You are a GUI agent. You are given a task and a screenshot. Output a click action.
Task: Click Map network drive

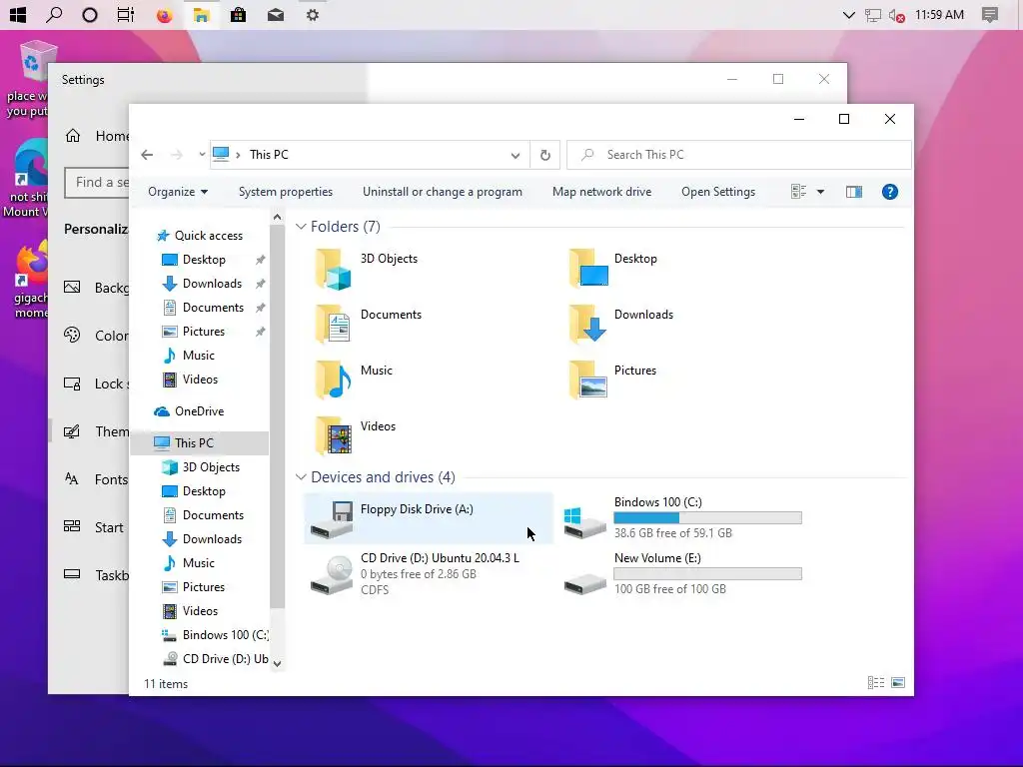[x=601, y=192]
